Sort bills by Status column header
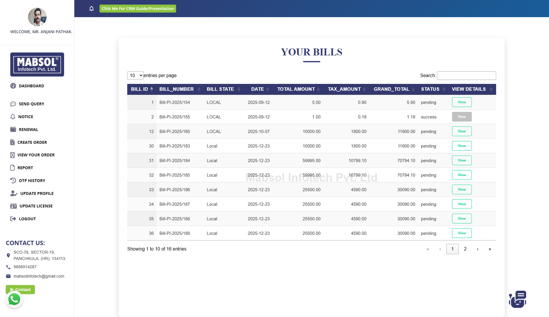Image resolution: width=549 pixels, height=317 pixels. pos(430,89)
